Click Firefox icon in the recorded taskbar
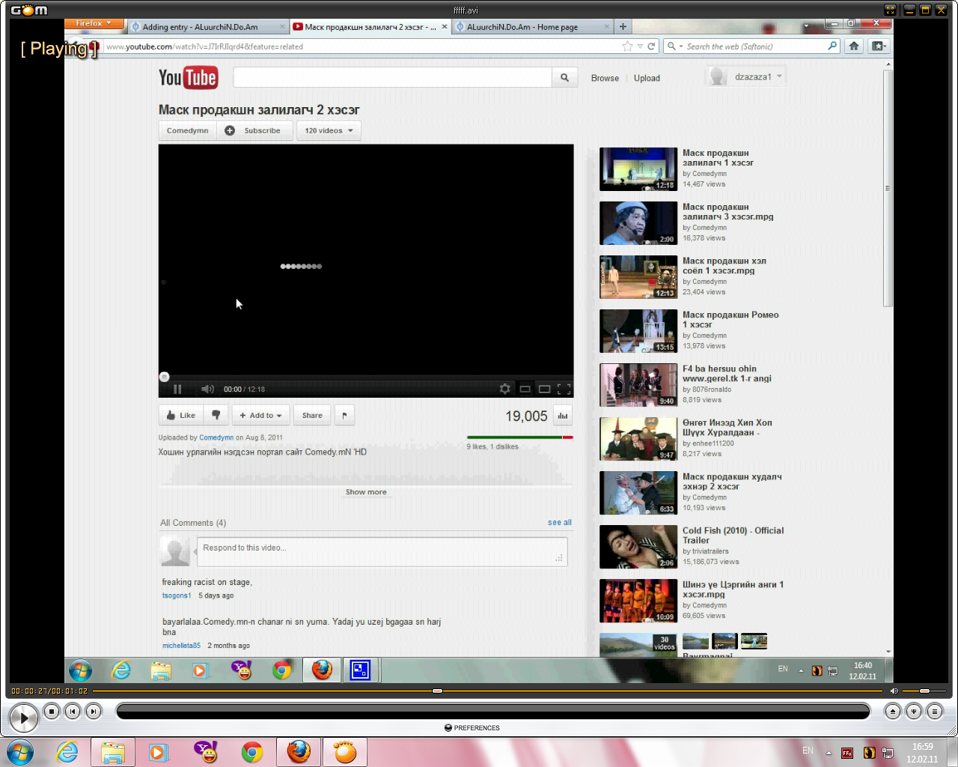The height and width of the screenshot is (767, 958). click(x=322, y=670)
